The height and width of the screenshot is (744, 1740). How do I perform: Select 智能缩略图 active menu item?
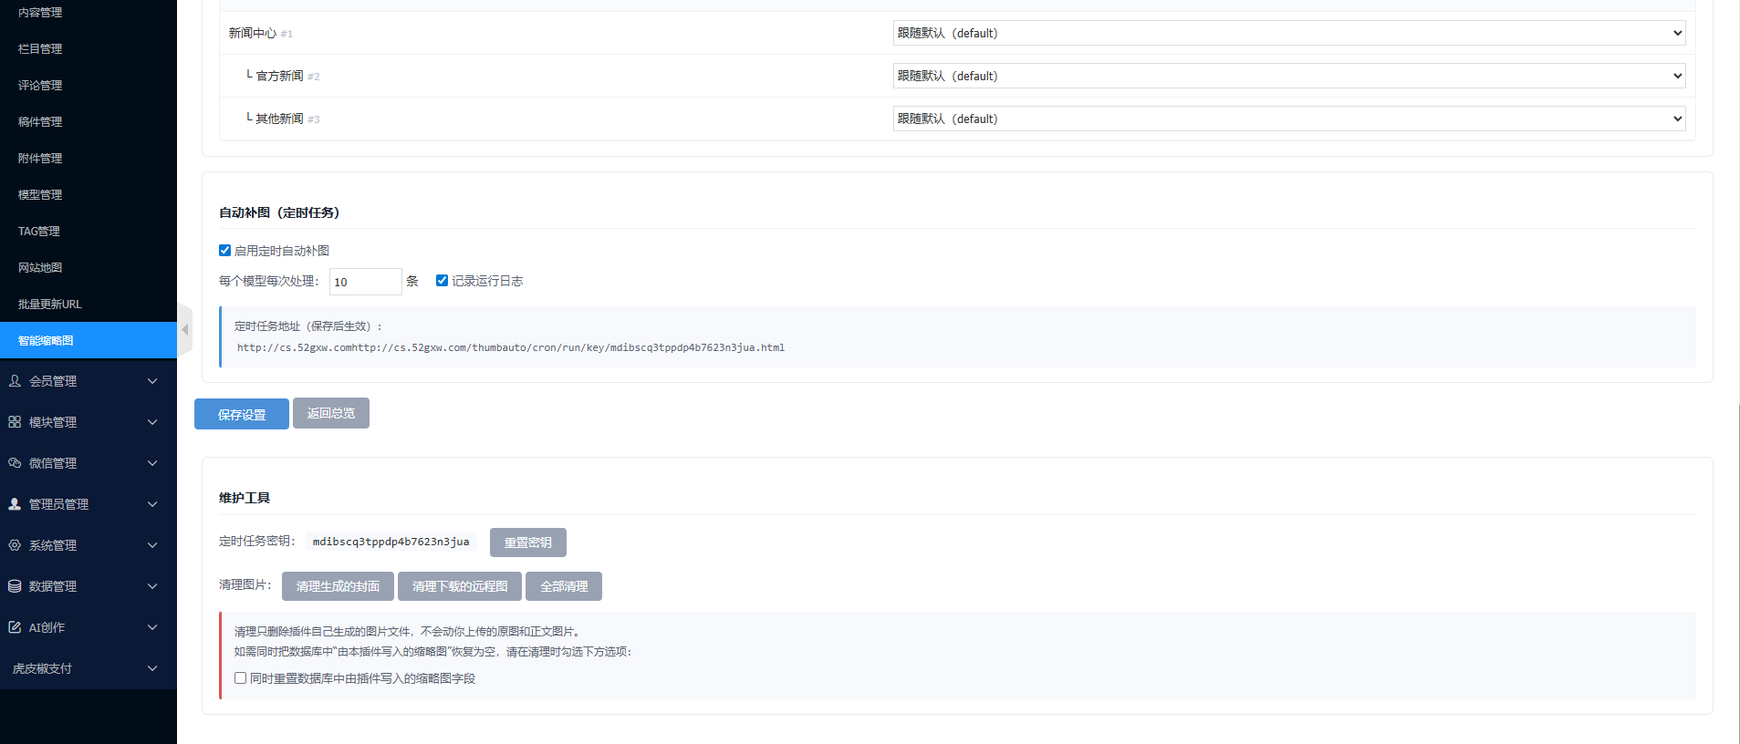point(89,340)
